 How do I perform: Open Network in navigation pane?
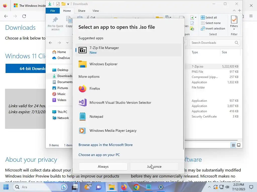60,118
